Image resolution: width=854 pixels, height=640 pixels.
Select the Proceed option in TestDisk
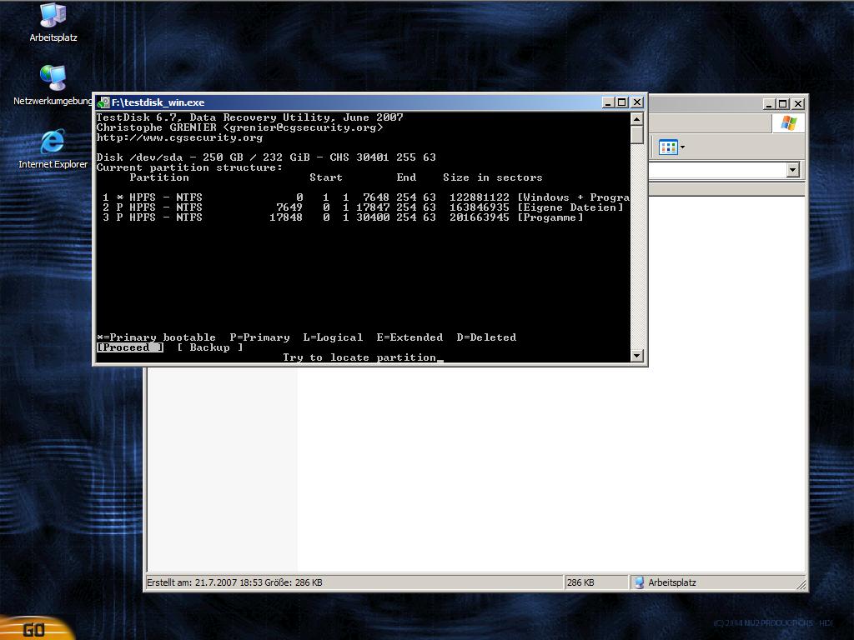click(x=129, y=347)
